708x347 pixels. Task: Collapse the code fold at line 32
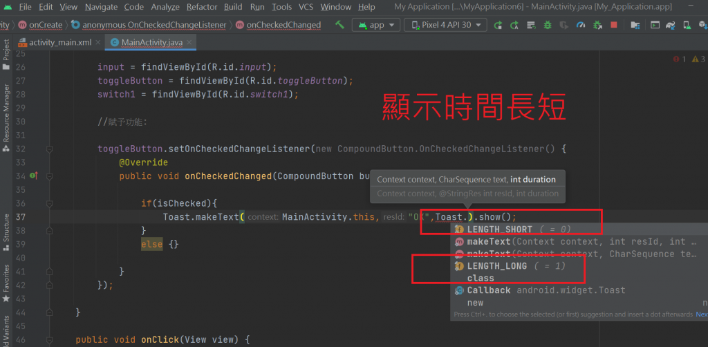click(x=50, y=149)
